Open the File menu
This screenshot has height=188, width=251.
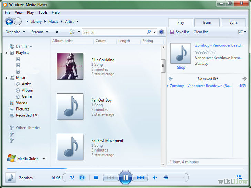pos(8,12)
